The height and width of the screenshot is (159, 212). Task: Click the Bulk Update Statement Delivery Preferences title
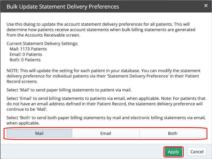click(x=63, y=6)
